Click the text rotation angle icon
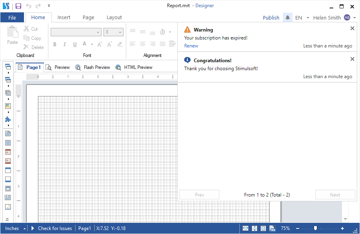 click(162, 32)
